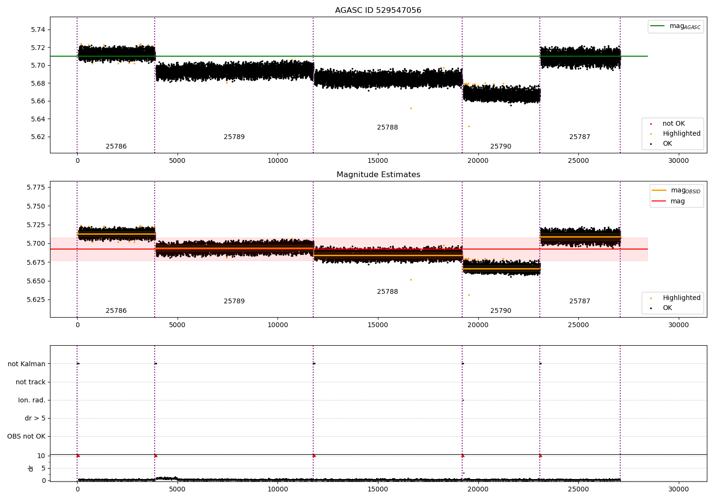
Task: Click x-axis tick 5000 in Magnitude Estimates plot
Action: pyautogui.click(x=177, y=325)
